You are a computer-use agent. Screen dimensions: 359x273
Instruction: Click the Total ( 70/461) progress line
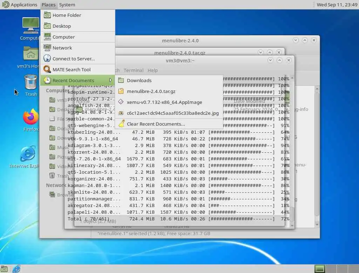pos(178,219)
